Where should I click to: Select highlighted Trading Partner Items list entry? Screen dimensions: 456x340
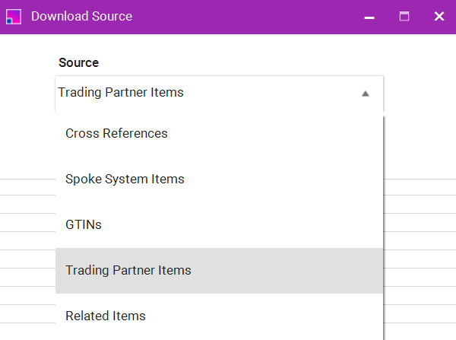pos(128,271)
